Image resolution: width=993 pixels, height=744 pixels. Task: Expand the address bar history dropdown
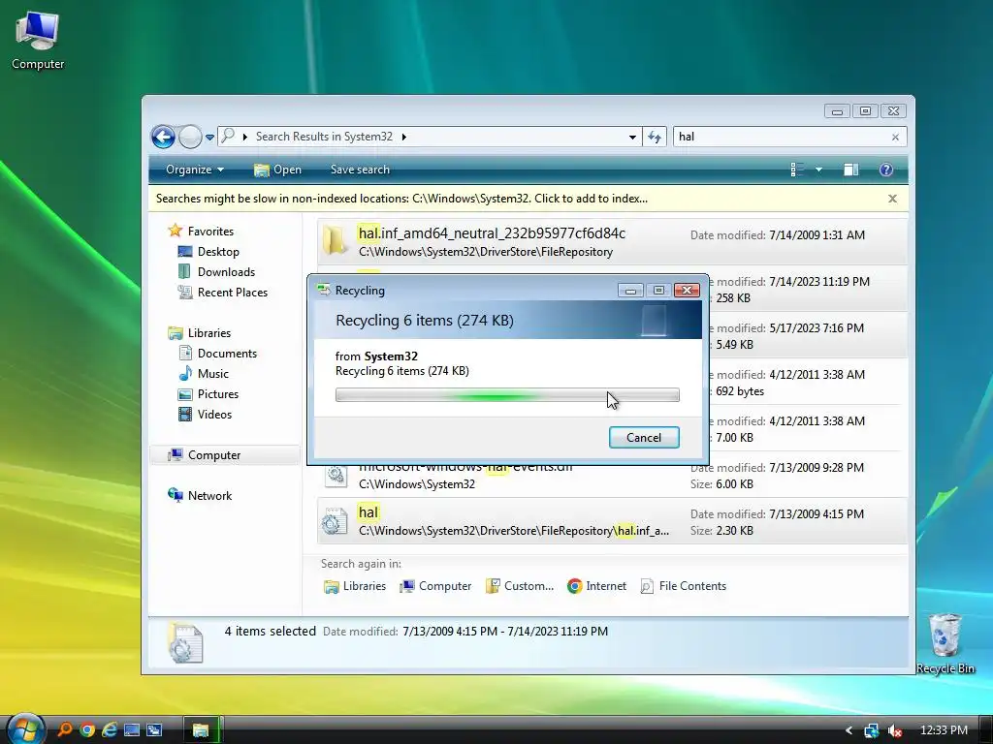tap(632, 138)
